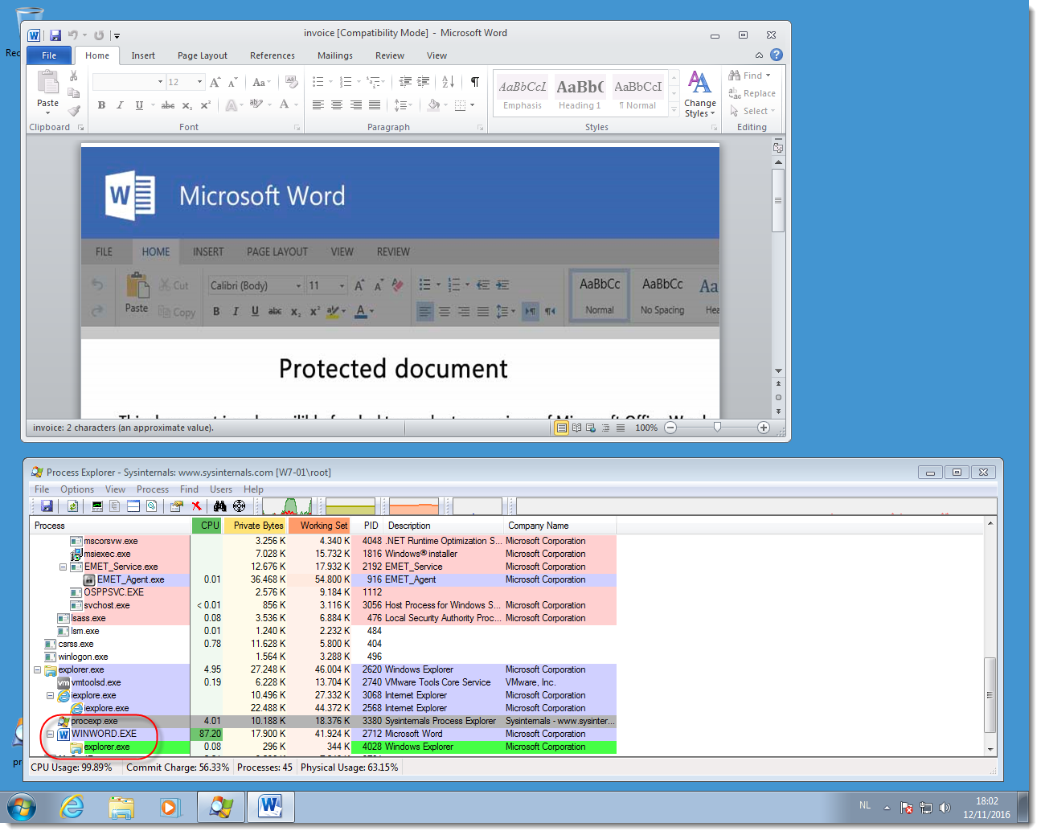1041x835 pixels.
Task: Toggle Subscript formatting
Action: [x=186, y=105]
